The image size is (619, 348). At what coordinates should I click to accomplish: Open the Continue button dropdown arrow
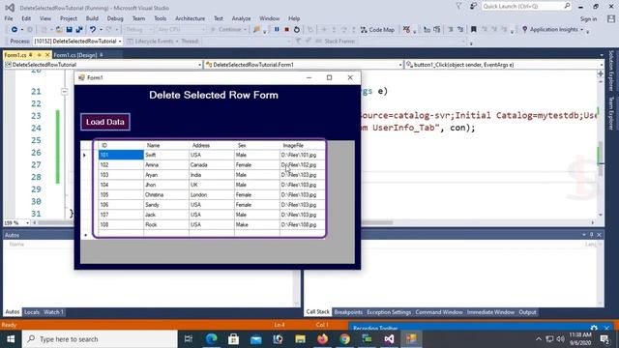[245, 30]
